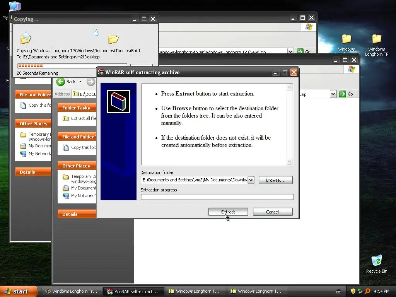This screenshot has height=297, width=396.
Task: Click address bar field showing E:\DOCU
Action: tap(85, 94)
